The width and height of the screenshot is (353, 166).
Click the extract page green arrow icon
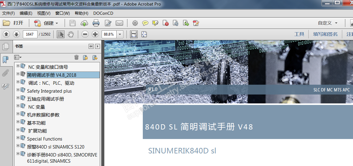(186, 23)
